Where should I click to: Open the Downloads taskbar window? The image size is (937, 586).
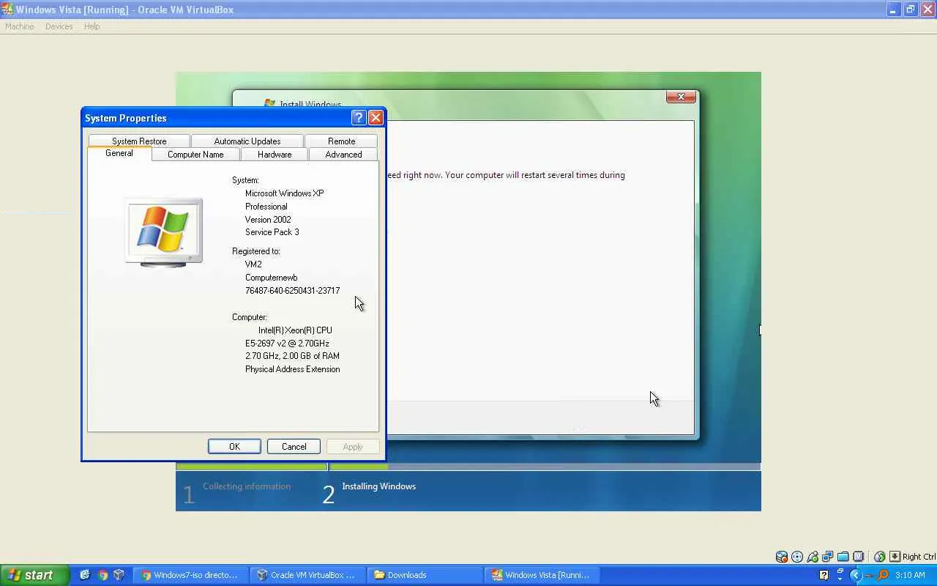click(x=423, y=575)
